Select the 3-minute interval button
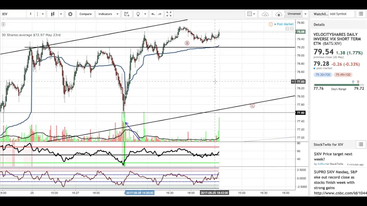This screenshot has height=206, width=367. pyautogui.click(x=30, y=14)
